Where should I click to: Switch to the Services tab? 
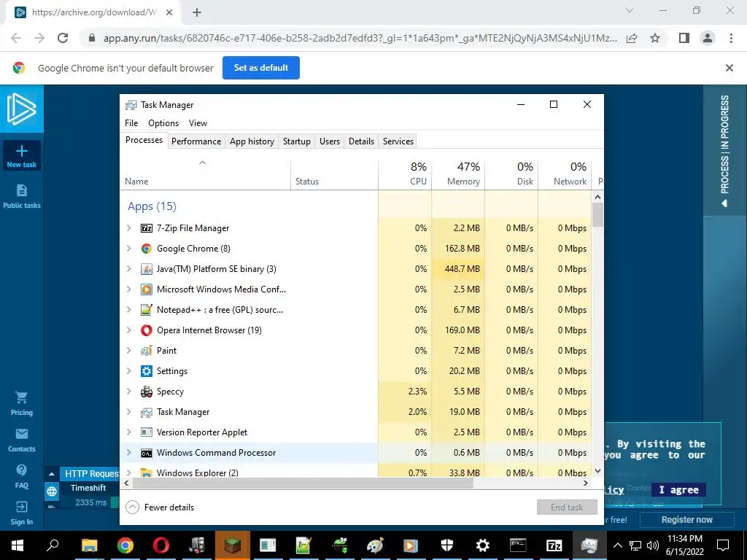(x=398, y=141)
